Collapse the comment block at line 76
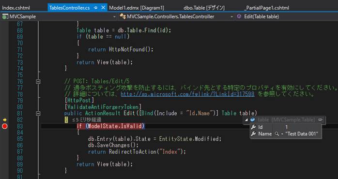 click(x=38, y=81)
